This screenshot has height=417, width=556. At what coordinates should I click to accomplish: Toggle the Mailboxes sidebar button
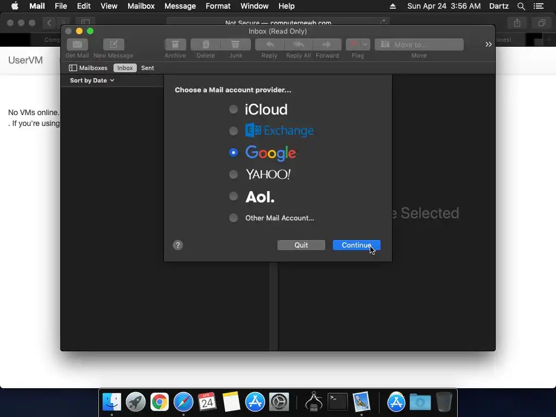(x=89, y=68)
